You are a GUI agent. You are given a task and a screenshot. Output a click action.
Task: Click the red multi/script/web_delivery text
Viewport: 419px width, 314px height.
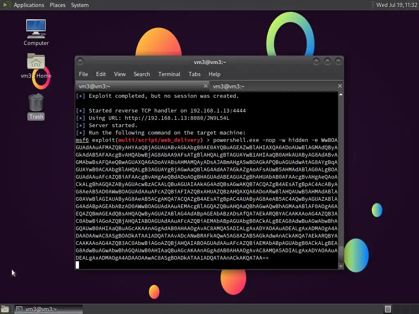[159, 140]
